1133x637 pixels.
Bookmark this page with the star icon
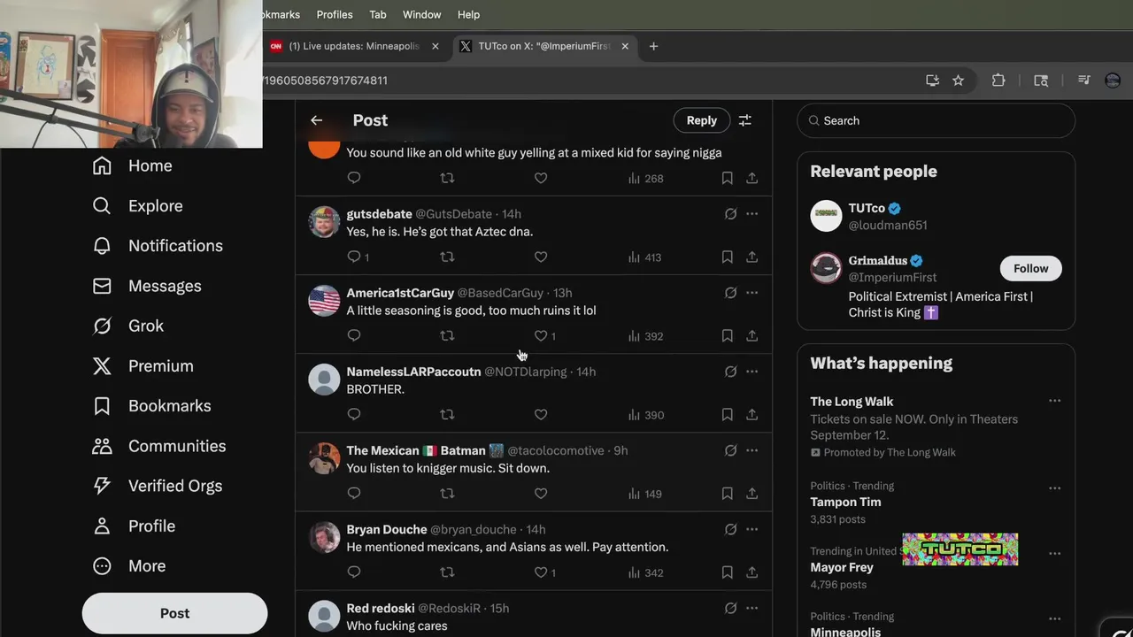pyautogui.click(x=958, y=81)
